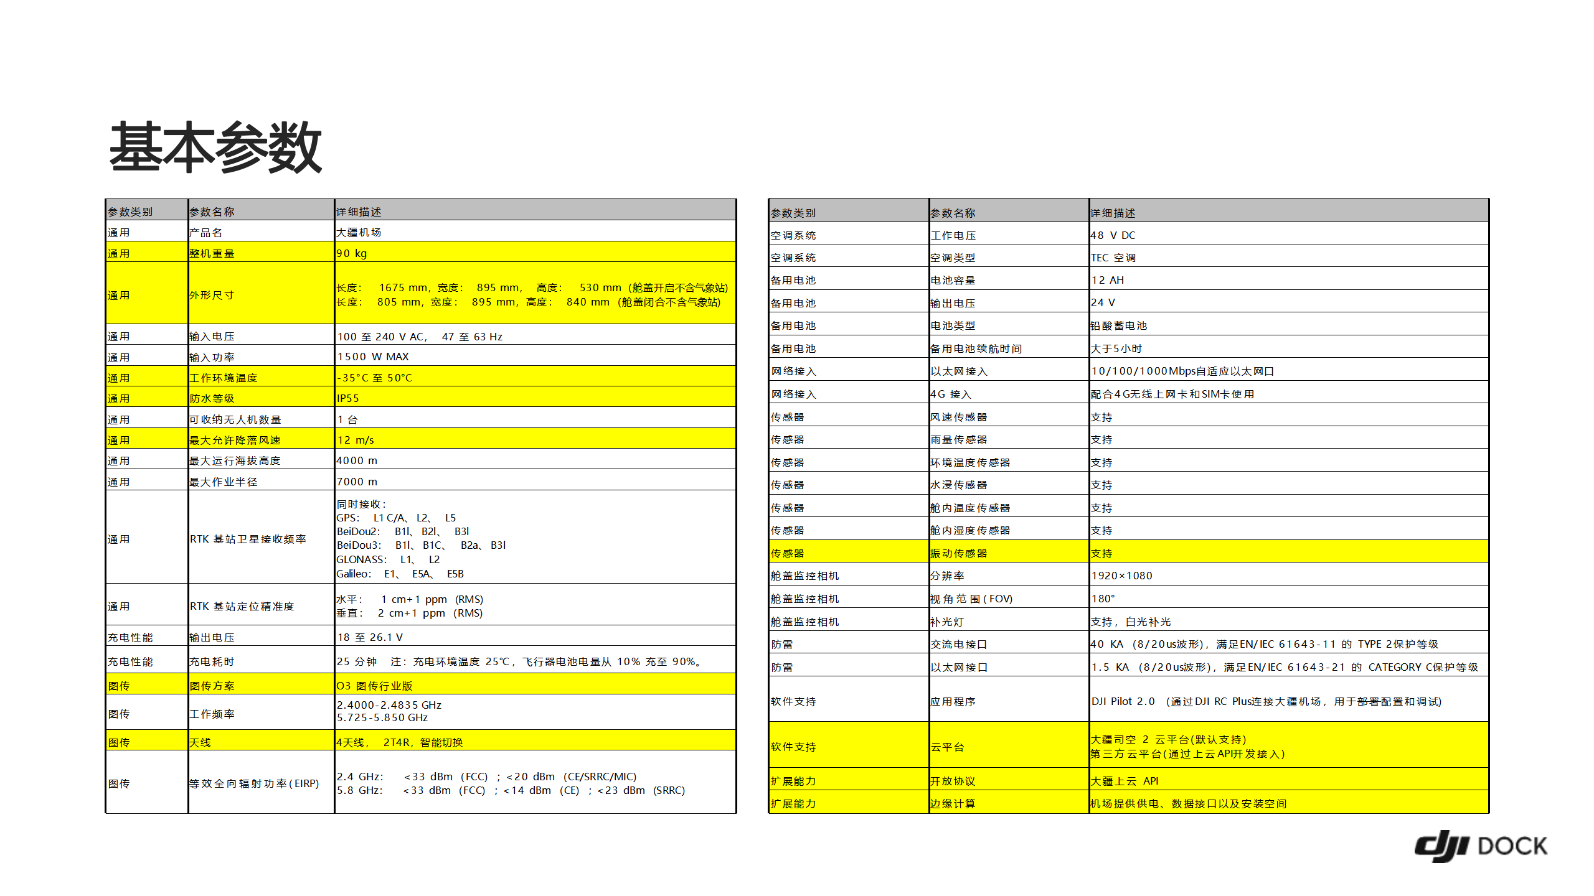The width and height of the screenshot is (1594, 896).
Task: Select the 24 V output voltage cell
Action: [x=1288, y=302]
